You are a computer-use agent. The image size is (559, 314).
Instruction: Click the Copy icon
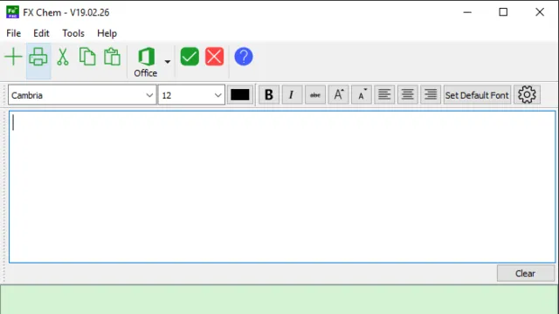point(87,57)
